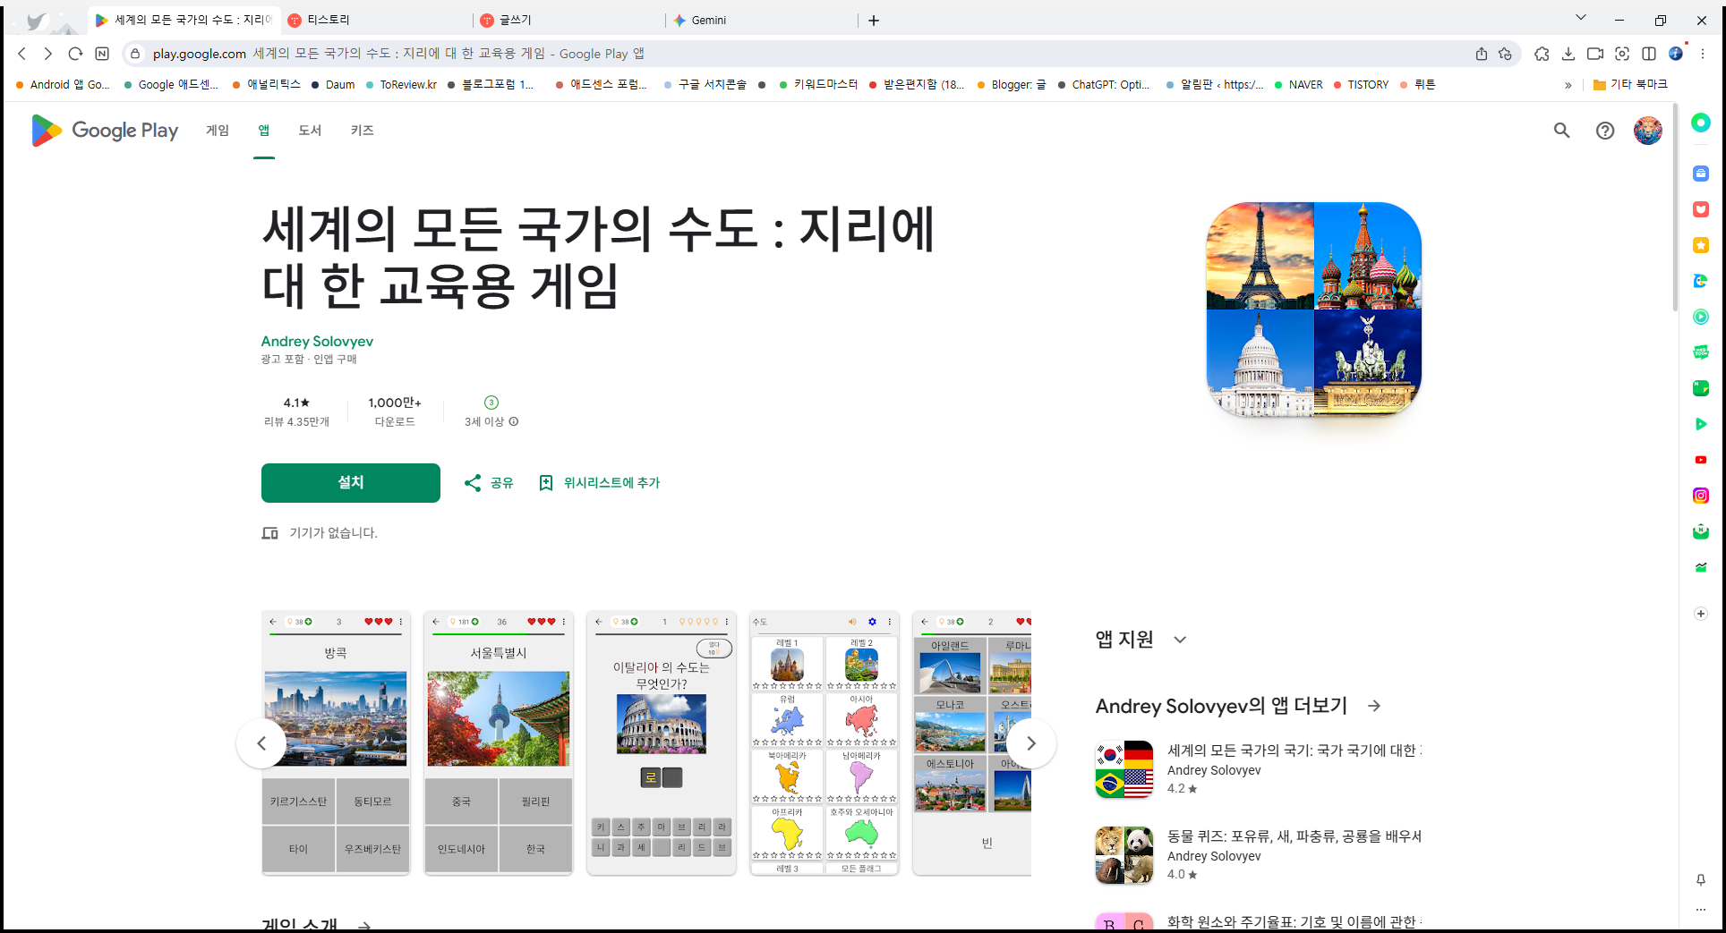Image resolution: width=1726 pixels, height=933 pixels.
Task: Open Papago translator in the sidebar
Action: click(1700, 281)
